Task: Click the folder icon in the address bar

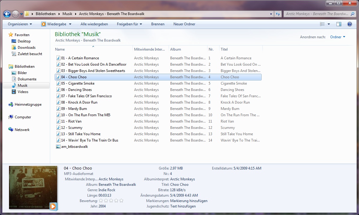Action: (x=27, y=14)
